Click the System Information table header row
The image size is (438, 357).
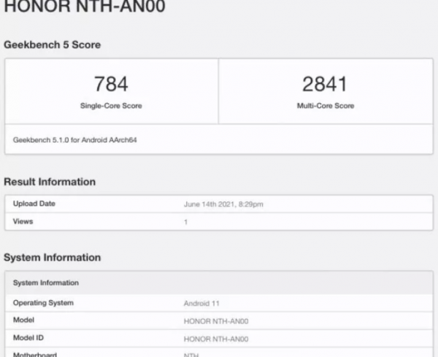[x=219, y=283]
